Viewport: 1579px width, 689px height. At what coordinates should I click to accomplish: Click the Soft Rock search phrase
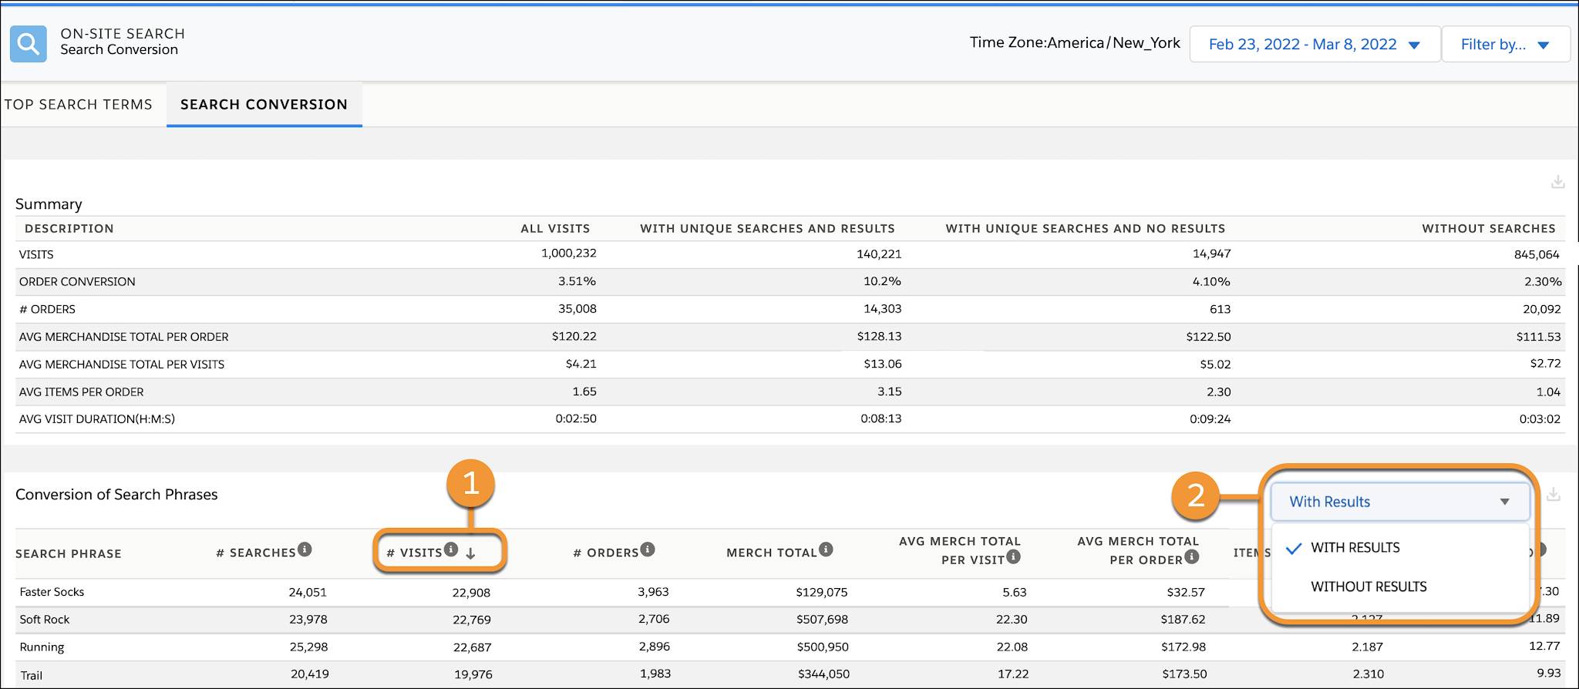45,620
